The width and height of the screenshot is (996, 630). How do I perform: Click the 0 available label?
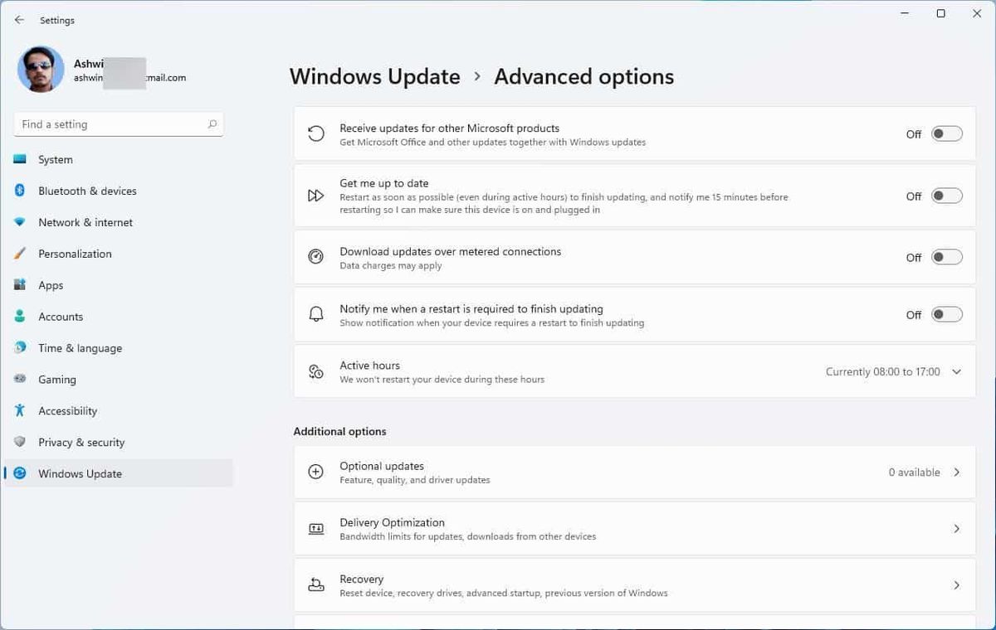(914, 472)
